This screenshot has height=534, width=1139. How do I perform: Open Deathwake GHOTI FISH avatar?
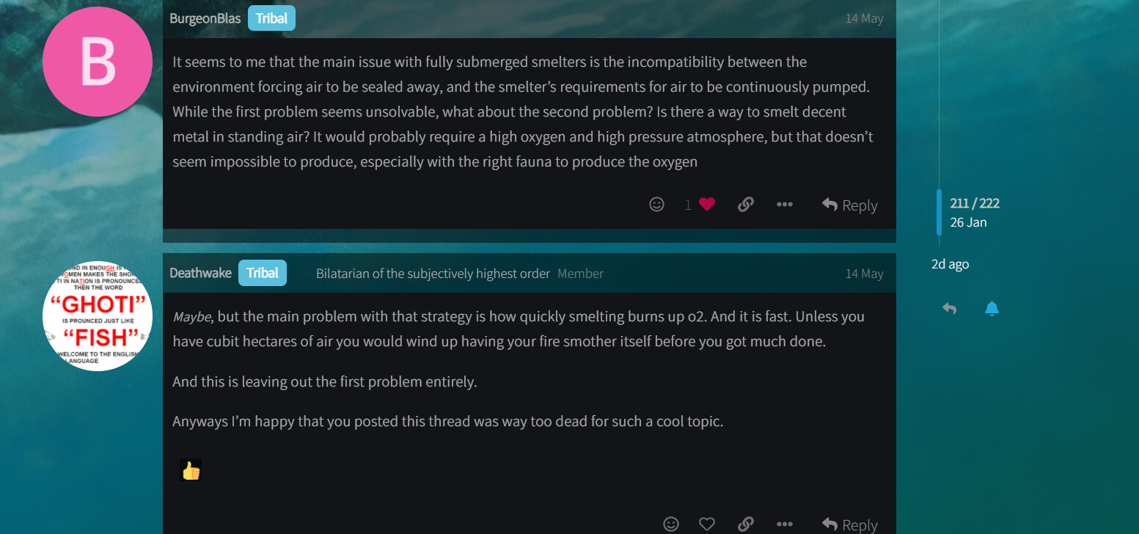pyautogui.click(x=98, y=315)
